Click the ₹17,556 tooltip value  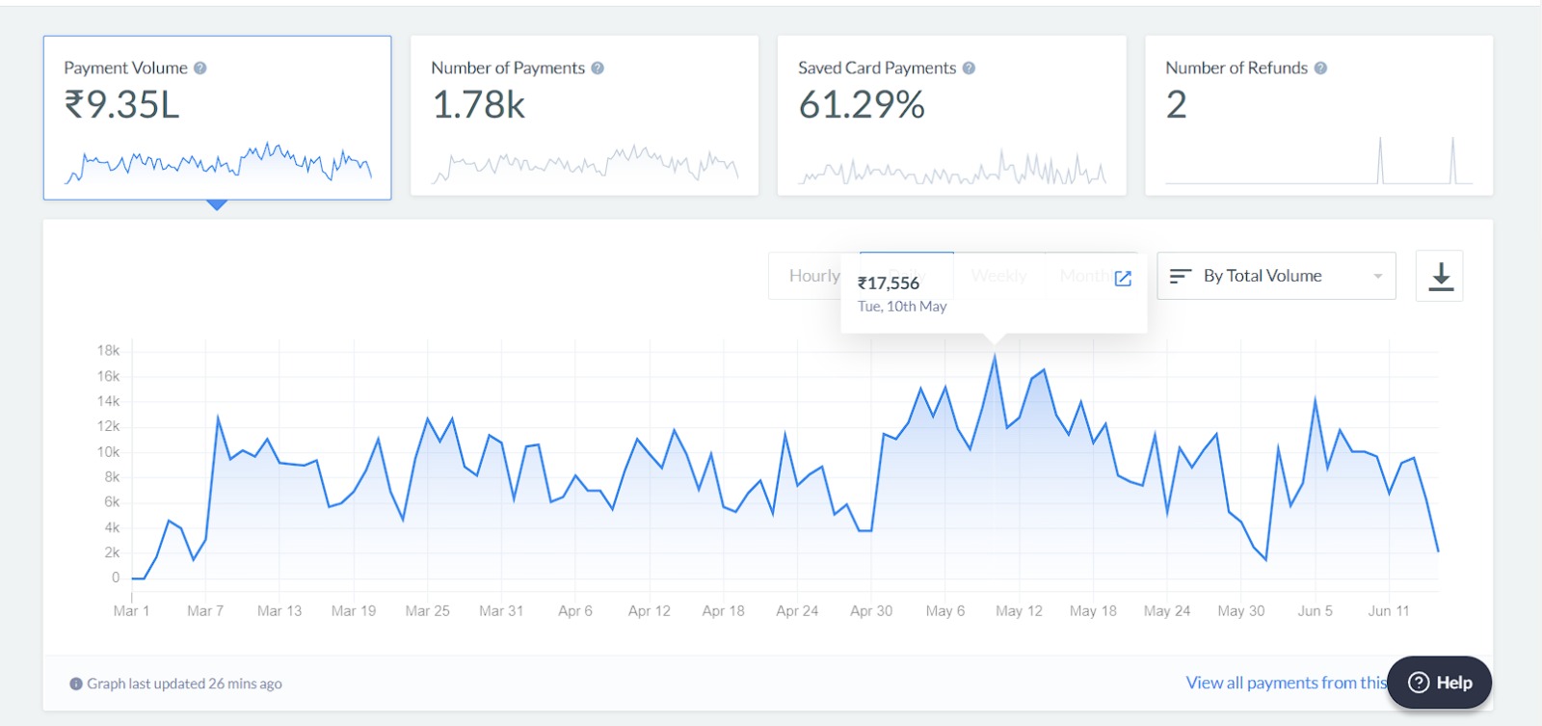(889, 283)
